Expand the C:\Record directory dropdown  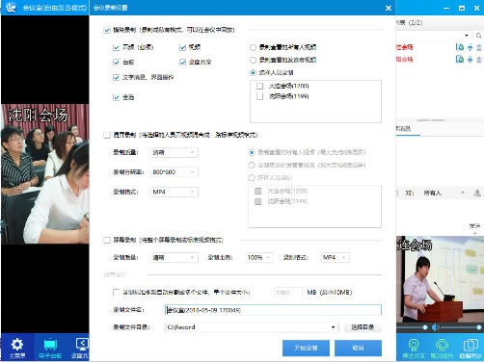(333, 327)
